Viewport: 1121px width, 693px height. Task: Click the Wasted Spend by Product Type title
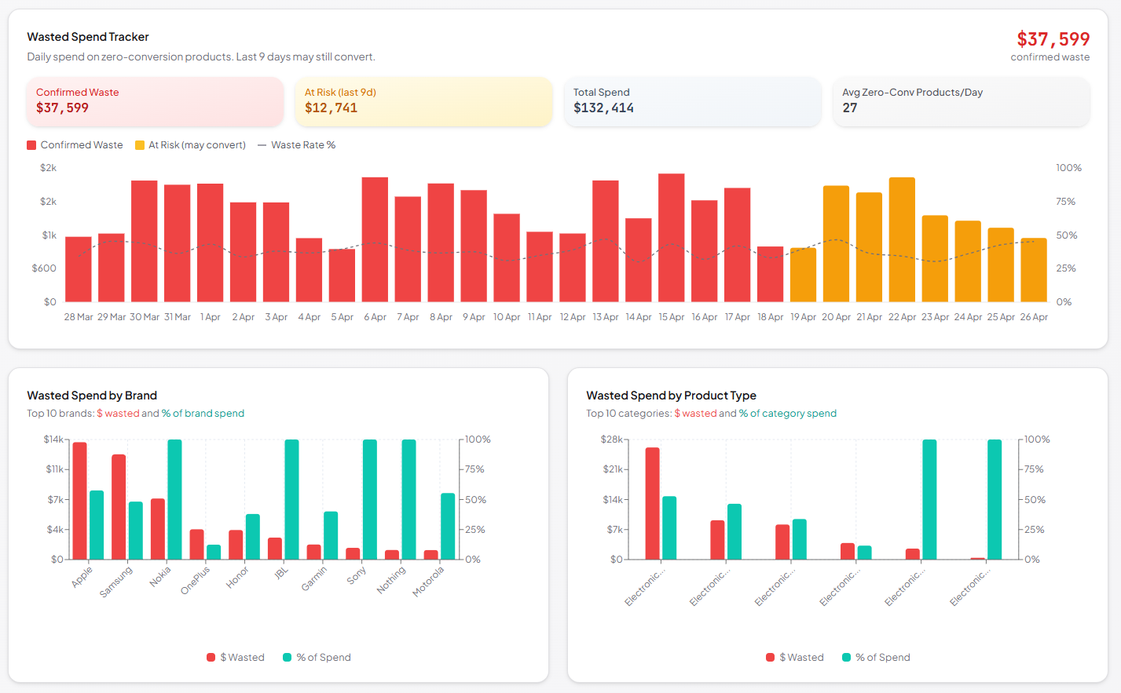pyautogui.click(x=671, y=396)
